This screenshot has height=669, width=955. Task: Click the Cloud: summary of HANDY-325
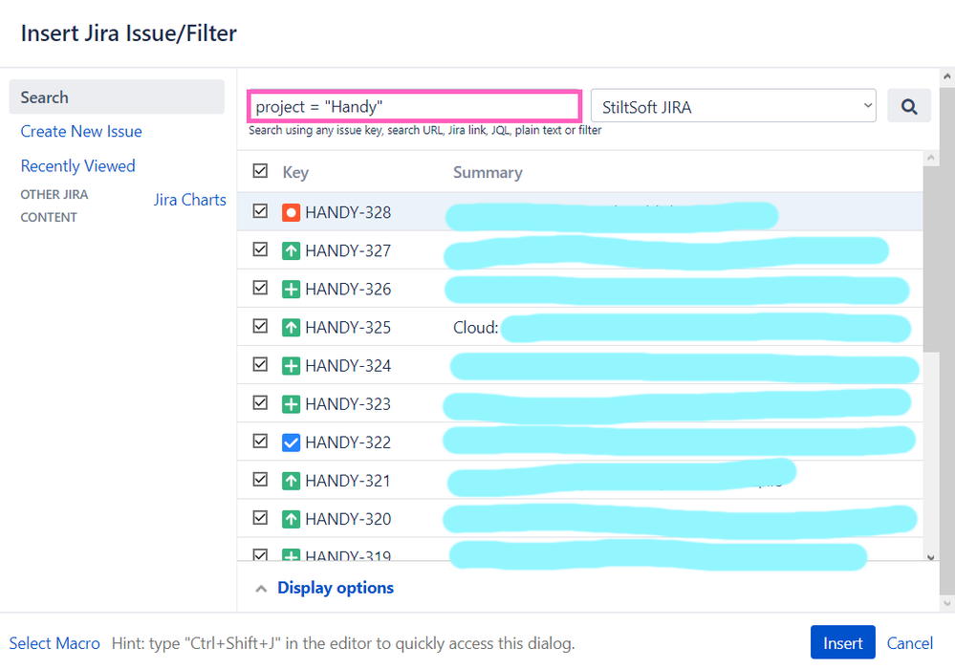tap(475, 328)
